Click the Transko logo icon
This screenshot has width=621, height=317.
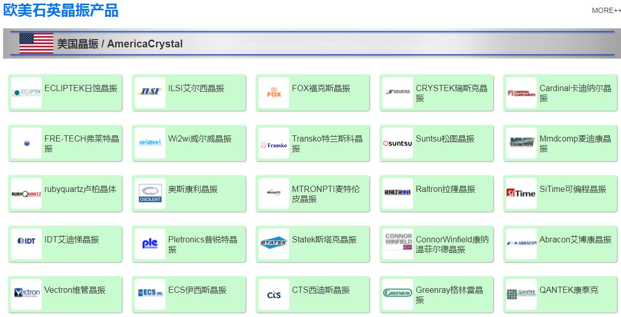[x=274, y=143]
